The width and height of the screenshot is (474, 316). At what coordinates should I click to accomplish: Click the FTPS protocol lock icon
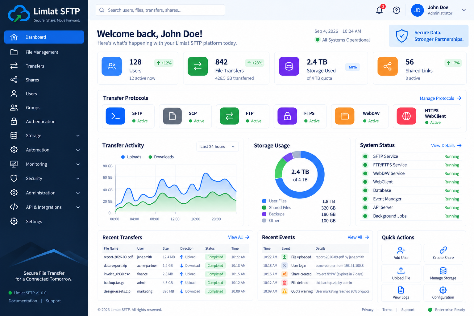(x=287, y=116)
